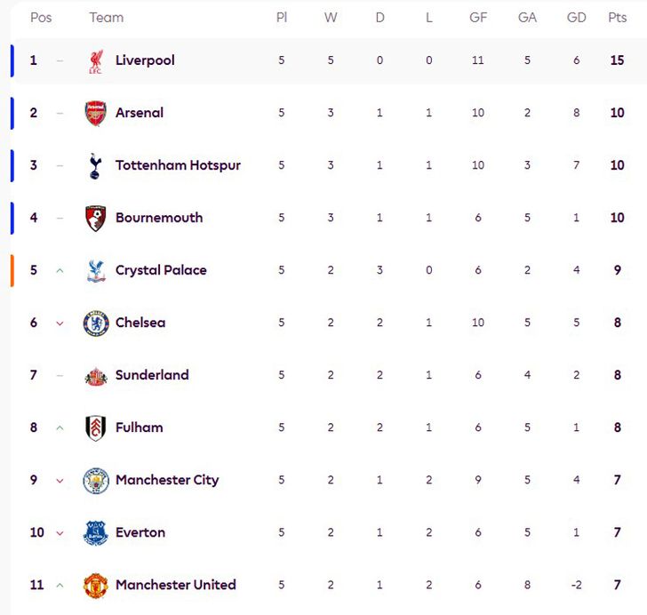Click the Arsenal club badge
Image resolution: width=647 pixels, height=615 pixels.
click(x=95, y=114)
